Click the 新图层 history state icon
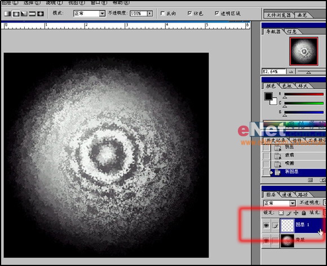327x266 pixels. pos(277,172)
